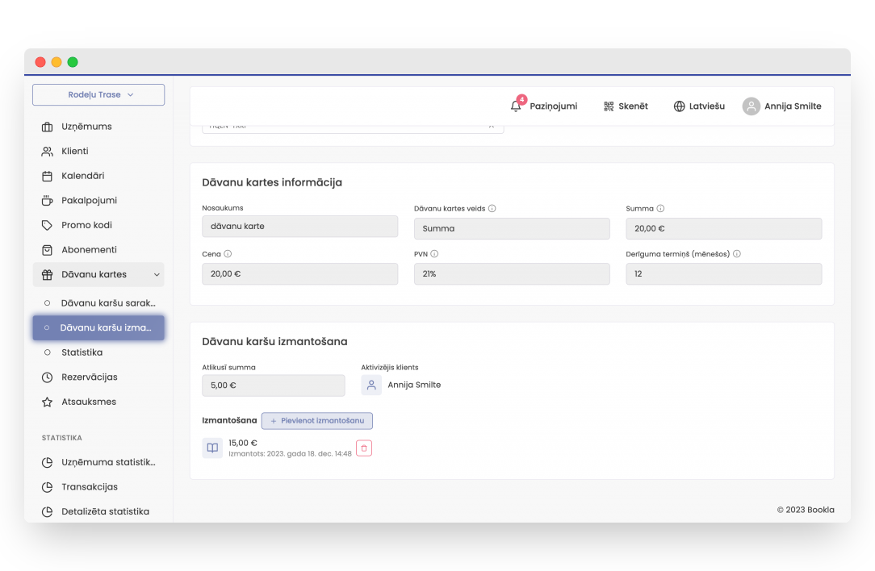875x571 pixels.
Task: Collapse the Dāvanu kartes sidebar section
Action: point(157,275)
